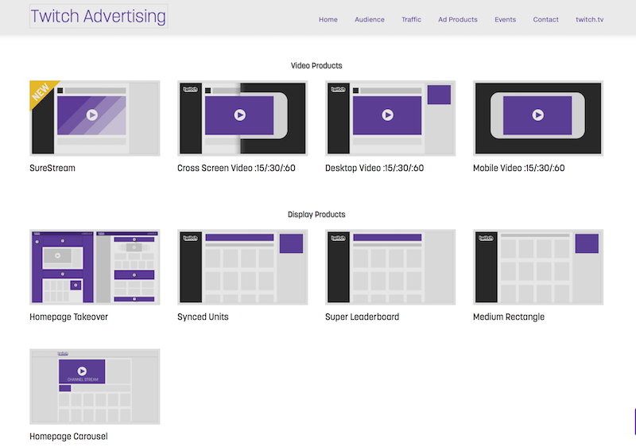The width and height of the screenshot is (636, 447).
Task: Click purple ad square in Medium Rectangle
Action: [587, 243]
